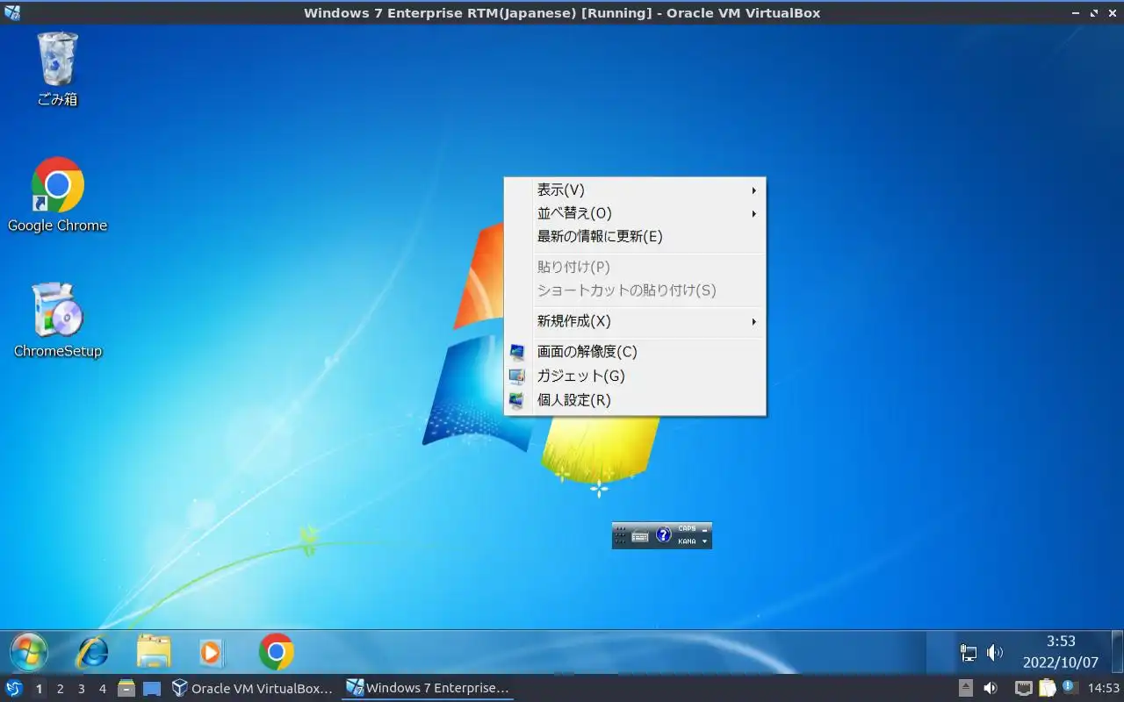The image size is (1124, 702).
Task: Switch to workspace 2 on host panel
Action: click(60, 689)
